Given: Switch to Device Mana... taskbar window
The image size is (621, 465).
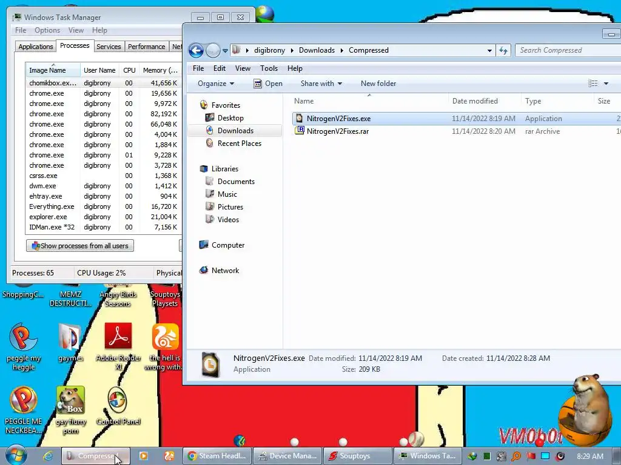Looking at the screenshot, I should tap(287, 456).
